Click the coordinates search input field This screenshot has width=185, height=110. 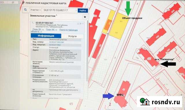pos(60,10)
